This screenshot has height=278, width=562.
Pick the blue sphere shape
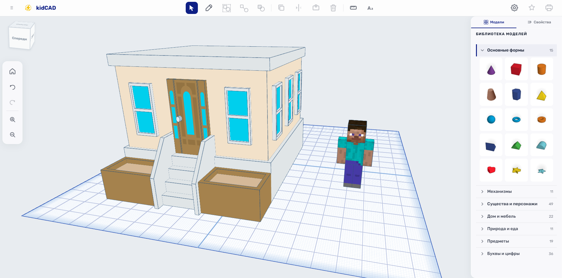tap(491, 120)
